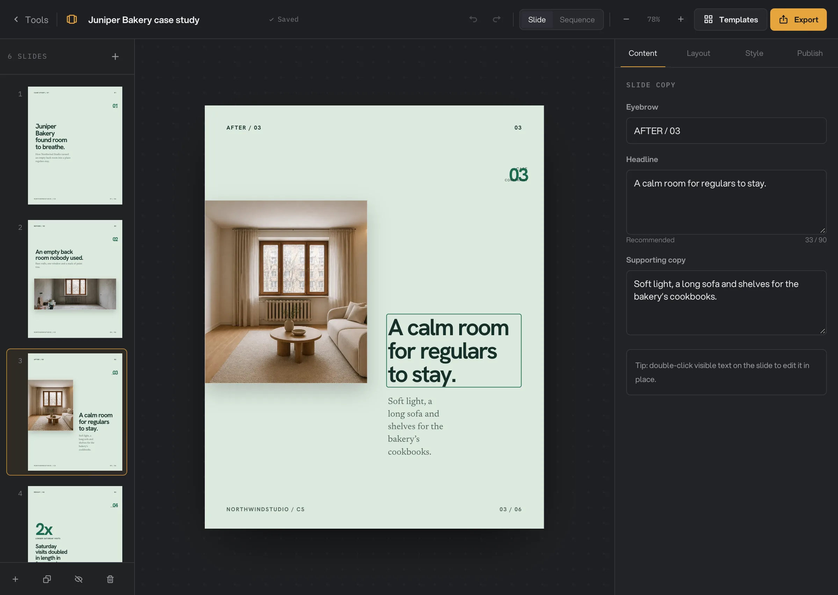Hide the selected slide
Image resolution: width=838 pixels, height=595 pixels.
tap(78, 579)
